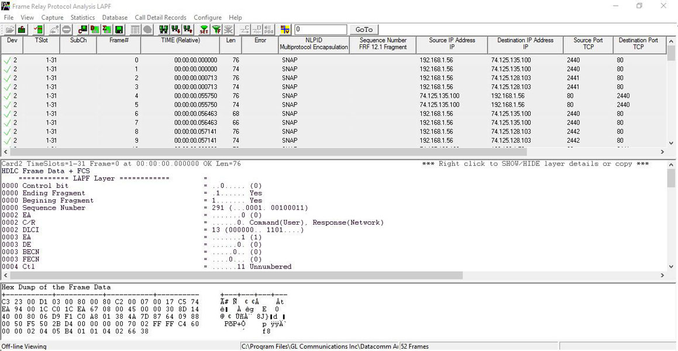Click green checkmark of frame 7 row

7,123
